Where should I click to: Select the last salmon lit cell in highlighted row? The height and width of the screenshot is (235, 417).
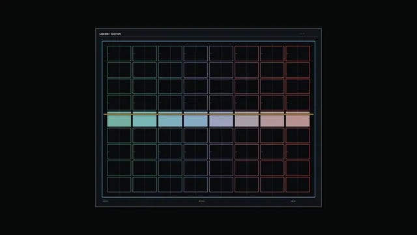298,119
